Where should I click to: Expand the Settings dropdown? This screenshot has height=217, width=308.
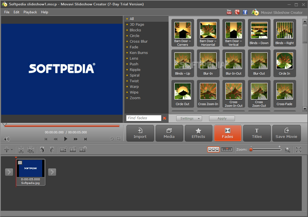point(189,118)
